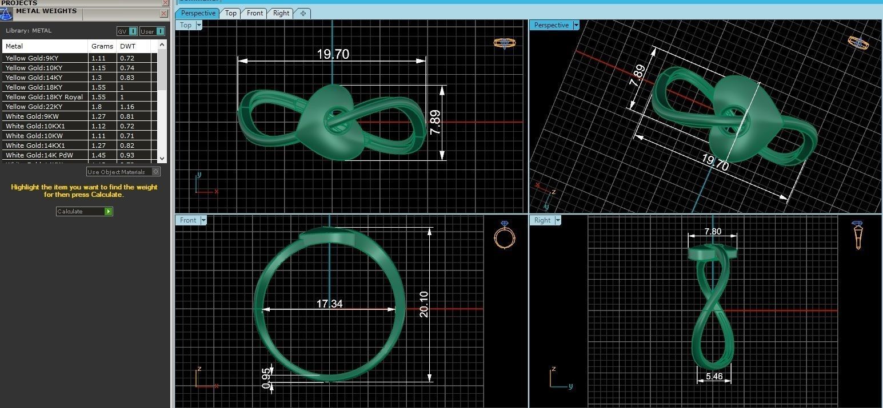Screen dimensions: 883x408
Task: Click the 0.95 dimension in Front viewport
Action: (x=266, y=378)
